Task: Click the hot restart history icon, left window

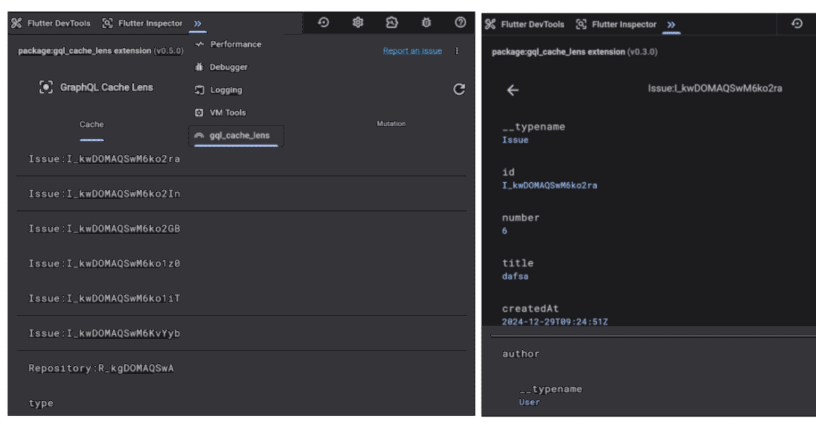Action: click(324, 22)
